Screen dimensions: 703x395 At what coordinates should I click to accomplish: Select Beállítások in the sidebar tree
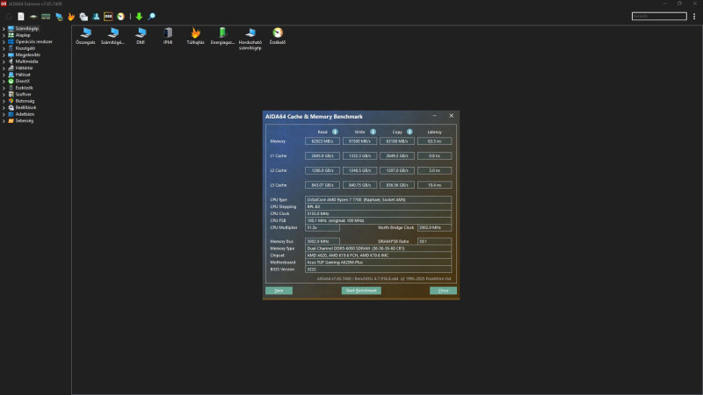click(25, 107)
